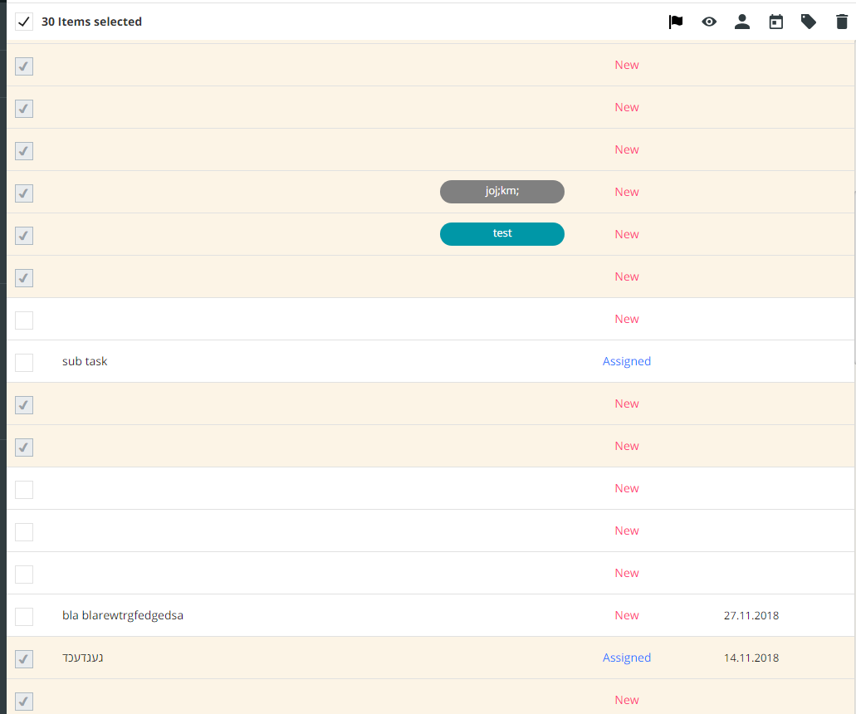Click the eye watch icon in the header
The image size is (856, 714).
(709, 22)
